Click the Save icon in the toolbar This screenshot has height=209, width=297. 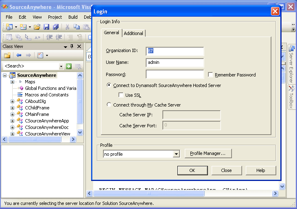(46, 27)
